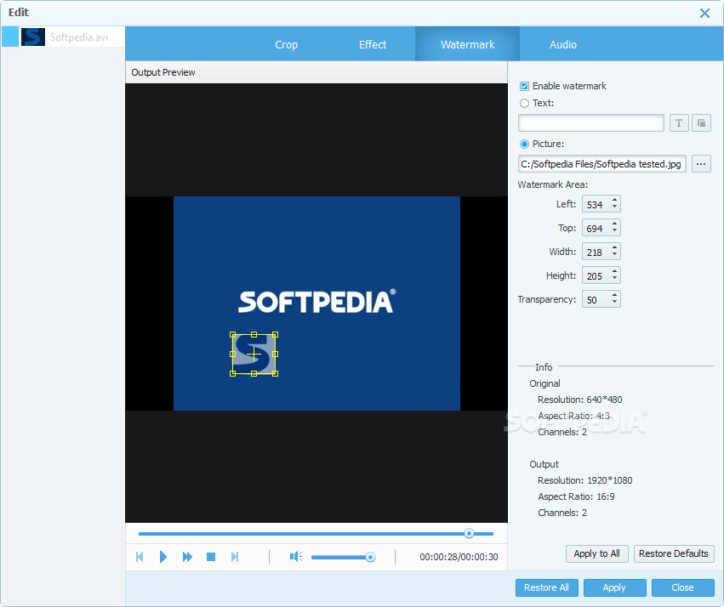
Task: Increase the Height value
Action: coord(614,272)
